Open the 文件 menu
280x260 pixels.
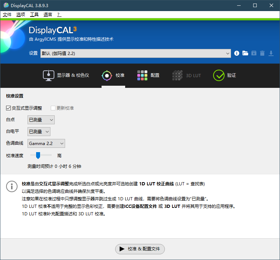[7, 15]
